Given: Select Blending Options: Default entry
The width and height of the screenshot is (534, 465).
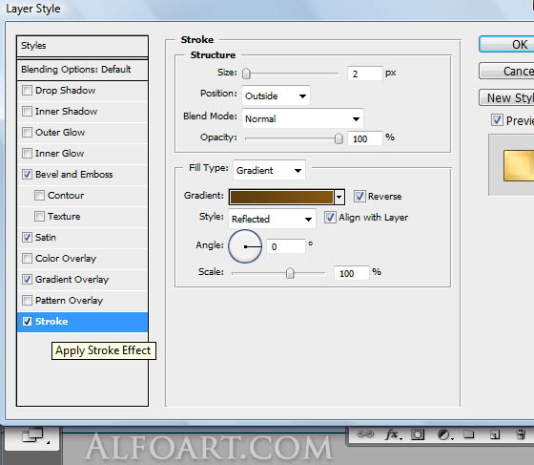Looking at the screenshot, I should pos(82,70).
